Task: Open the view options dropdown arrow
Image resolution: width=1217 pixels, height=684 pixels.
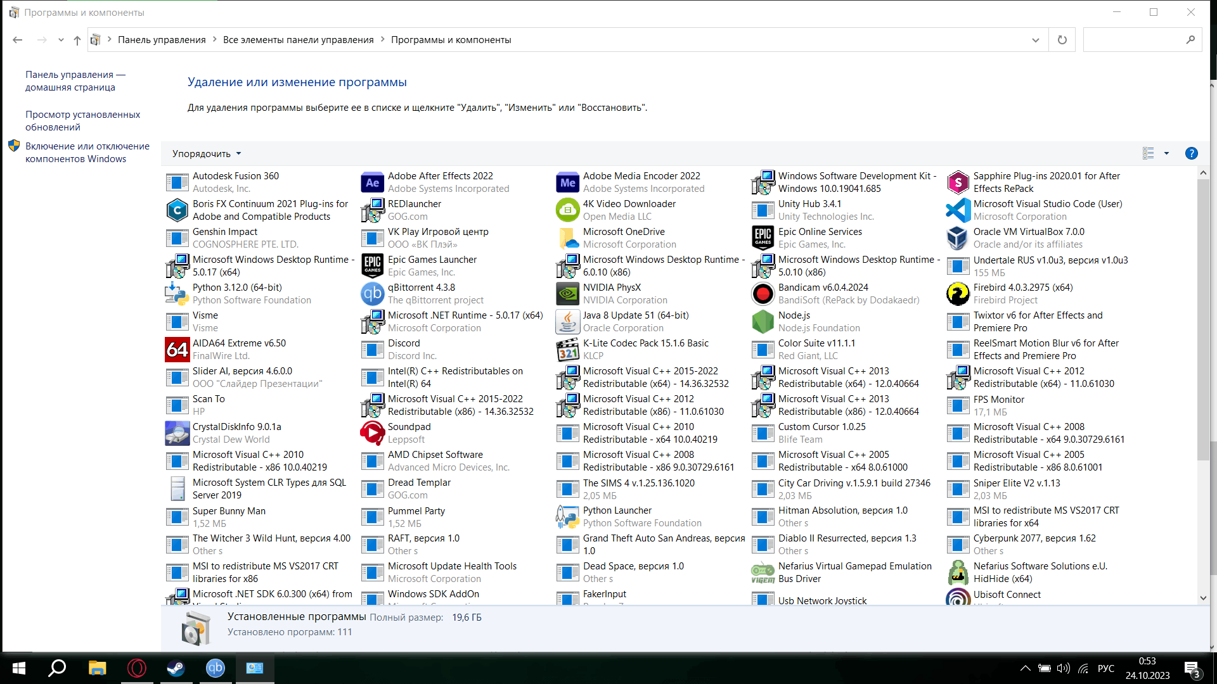Action: point(1166,153)
